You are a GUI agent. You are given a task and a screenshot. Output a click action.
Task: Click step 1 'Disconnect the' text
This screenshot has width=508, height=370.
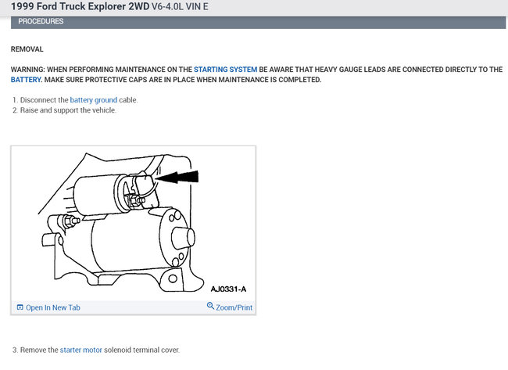(45, 100)
